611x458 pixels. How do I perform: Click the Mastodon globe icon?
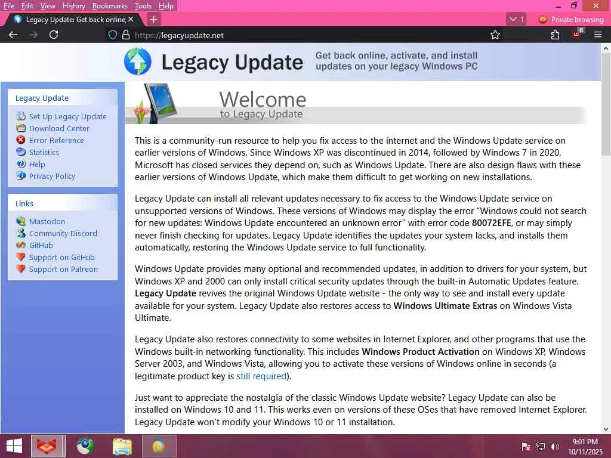pos(21,221)
